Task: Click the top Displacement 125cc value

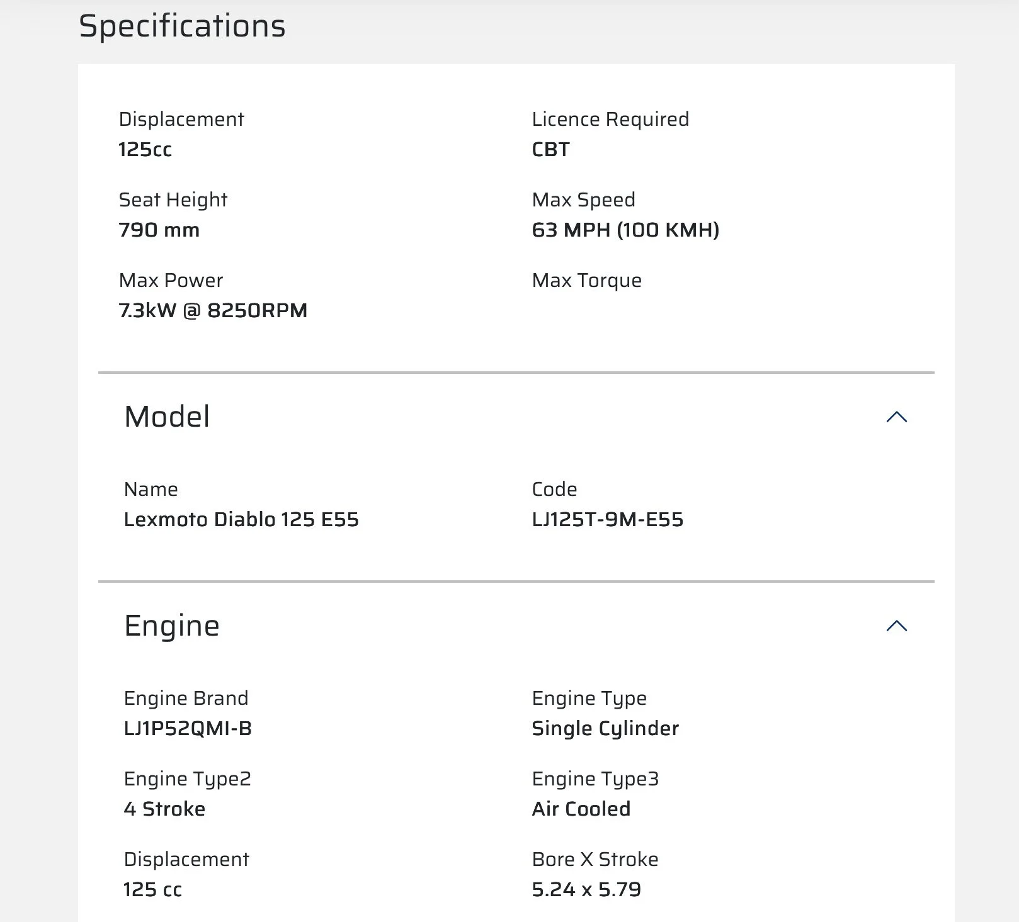Action: [x=145, y=149]
